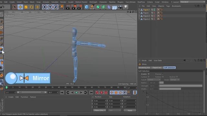207x116 pixels.
Task: Click Render View clapperboard icon
Action: 68,7
